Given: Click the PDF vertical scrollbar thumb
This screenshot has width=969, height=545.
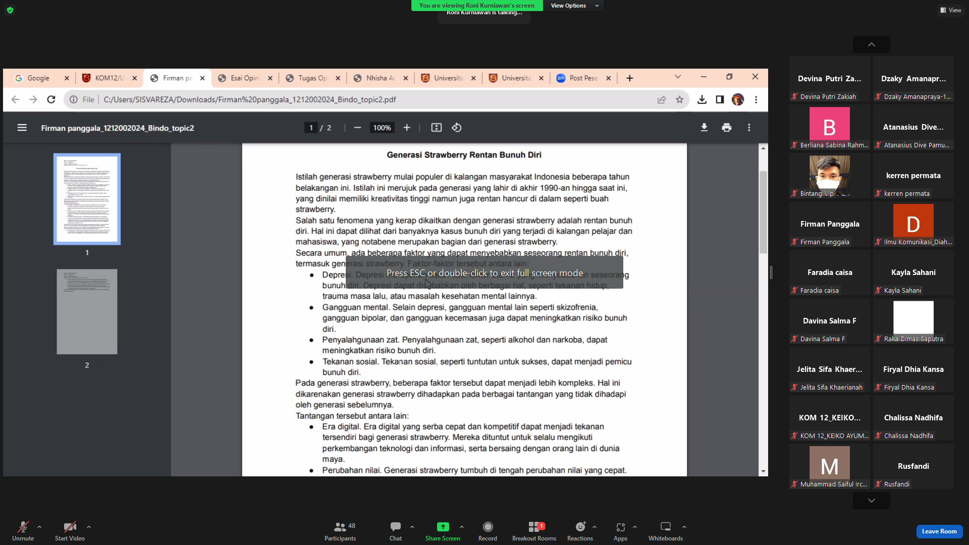Looking at the screenshot, I should pyautogui.click(x=763, y=212).
